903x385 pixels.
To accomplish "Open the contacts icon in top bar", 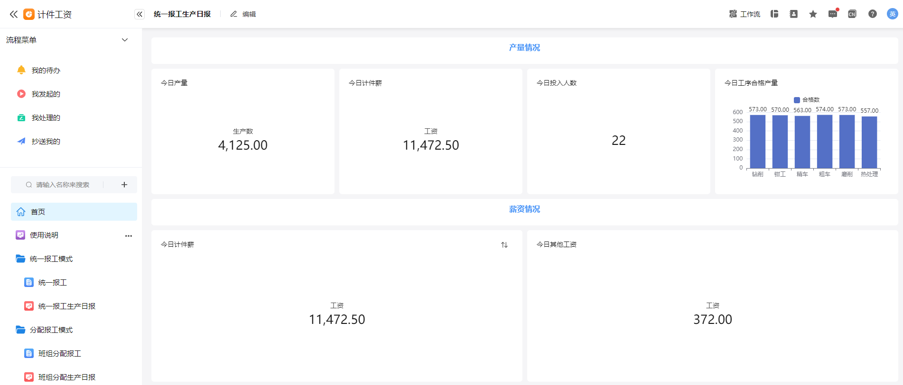I will [x=793, y=14].
